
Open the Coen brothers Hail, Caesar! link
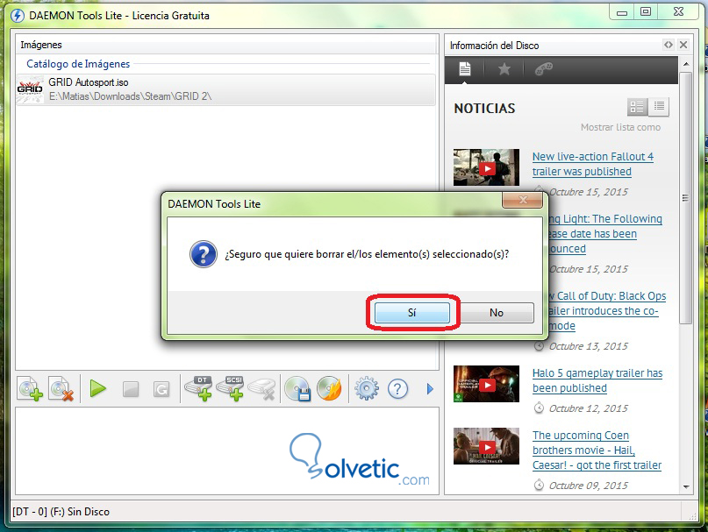pos(597,450)
